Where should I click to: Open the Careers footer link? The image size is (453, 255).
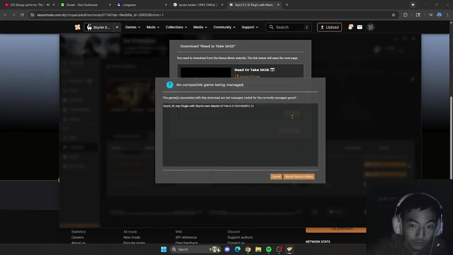tap(77, 237)
